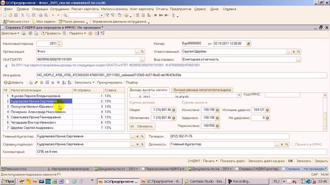Click the Добавить button
The height and width of the screenshot is (185, 330).
(x=14, y=83)
